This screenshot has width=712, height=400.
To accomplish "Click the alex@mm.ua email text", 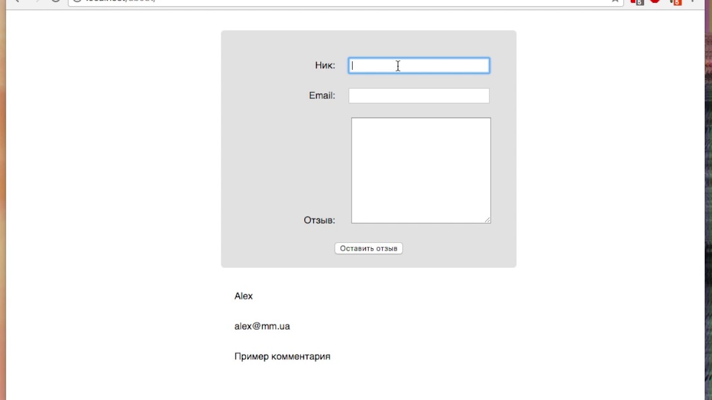I will (x=262, y=326).
